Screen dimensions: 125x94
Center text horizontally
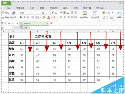tap(65, 17)
